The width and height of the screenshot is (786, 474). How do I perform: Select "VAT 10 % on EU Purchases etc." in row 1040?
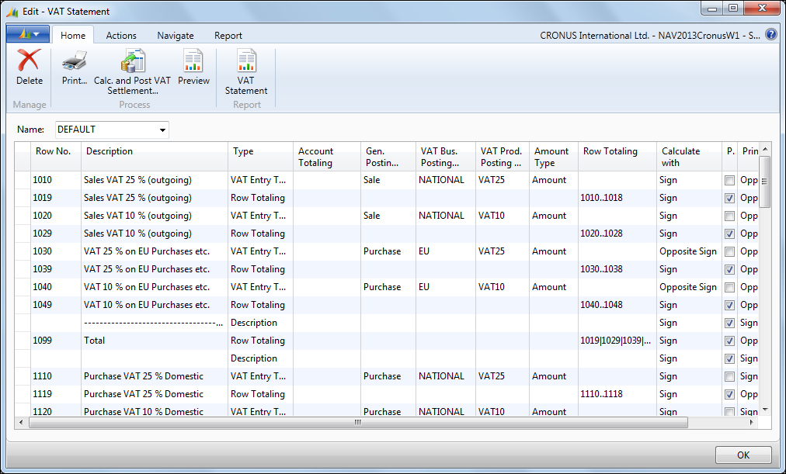146,287
